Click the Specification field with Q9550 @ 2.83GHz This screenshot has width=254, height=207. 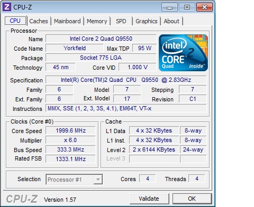[x=126, y=80]
